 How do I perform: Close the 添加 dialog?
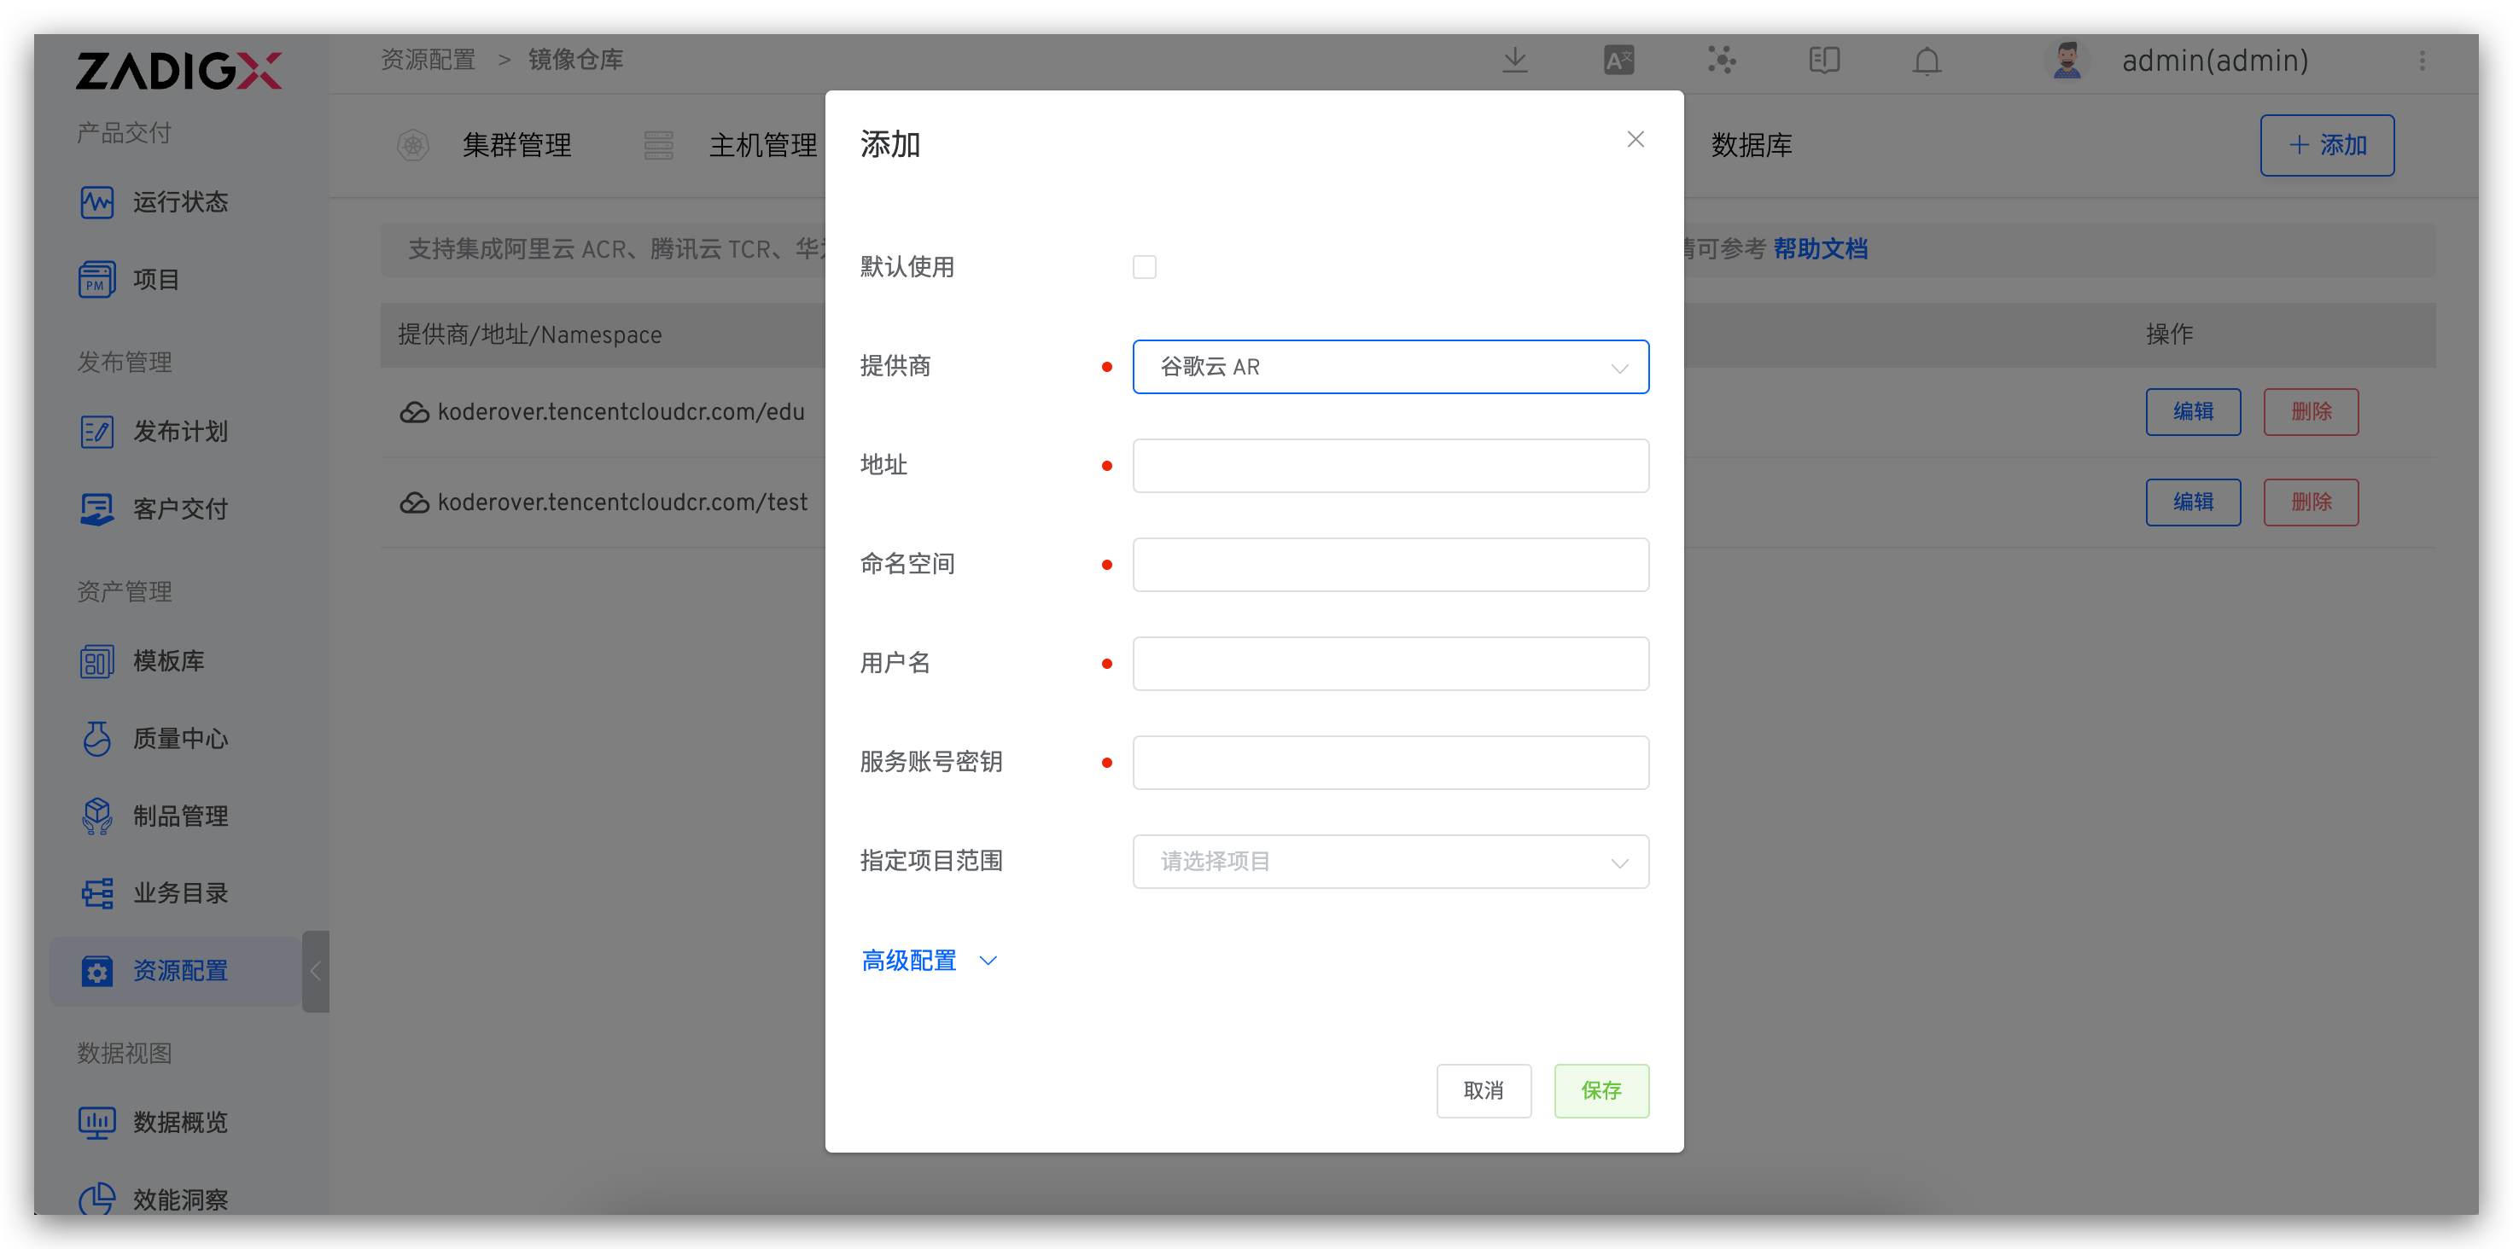pyautogui.click(x=1636, y=139)
